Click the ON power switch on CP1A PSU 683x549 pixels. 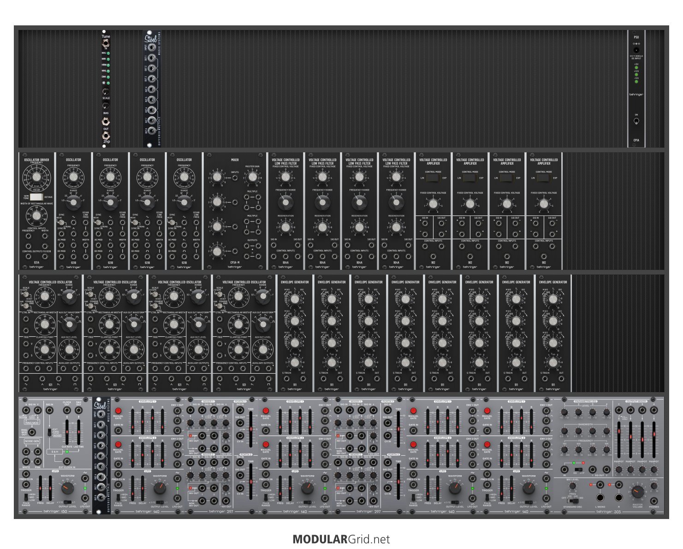click(x=636, y=121)
